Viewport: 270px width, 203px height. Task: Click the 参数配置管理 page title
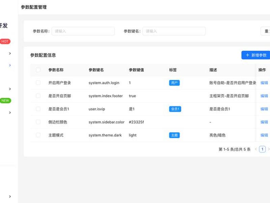point(34,7)
